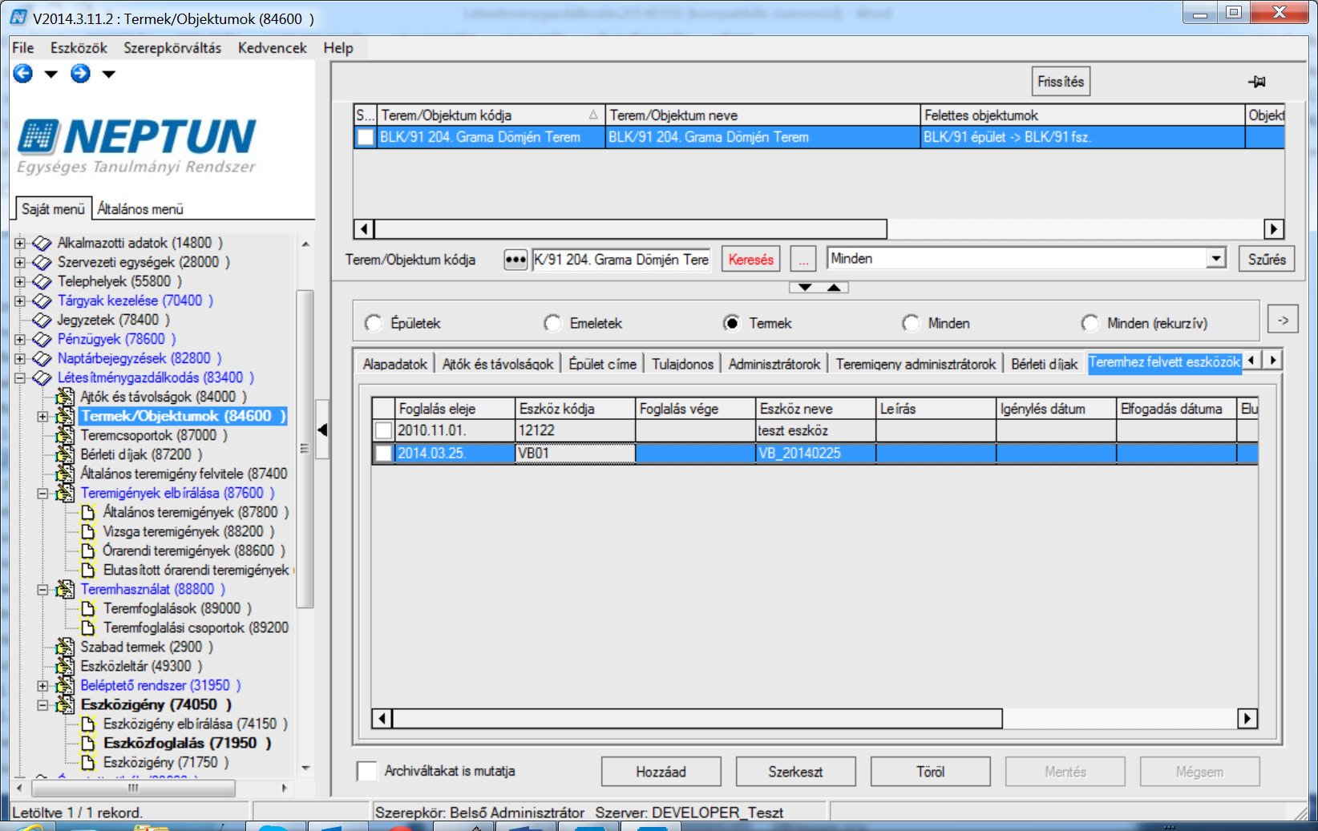Click the Jegyzetek diamond icon
This screenshot has width=1318, height=831.
point(42,320)
